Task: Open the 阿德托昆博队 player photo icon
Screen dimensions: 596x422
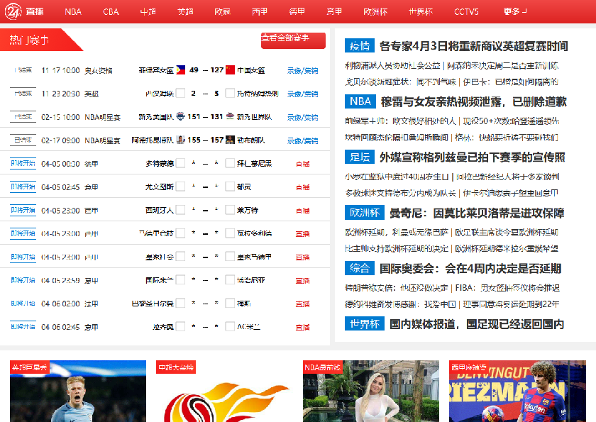Action: (x=180, y=140)
